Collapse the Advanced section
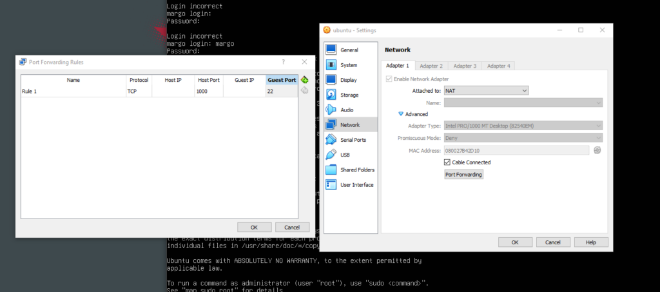The width and height of the screenshot is (660, 292). click(x=401, y=114)
